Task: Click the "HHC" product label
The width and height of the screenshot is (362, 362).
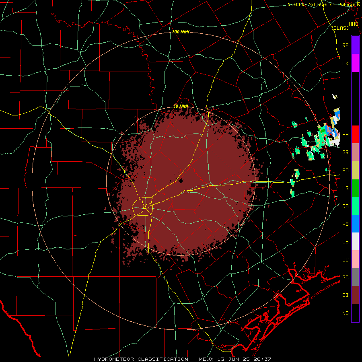Action: [353, 24]
